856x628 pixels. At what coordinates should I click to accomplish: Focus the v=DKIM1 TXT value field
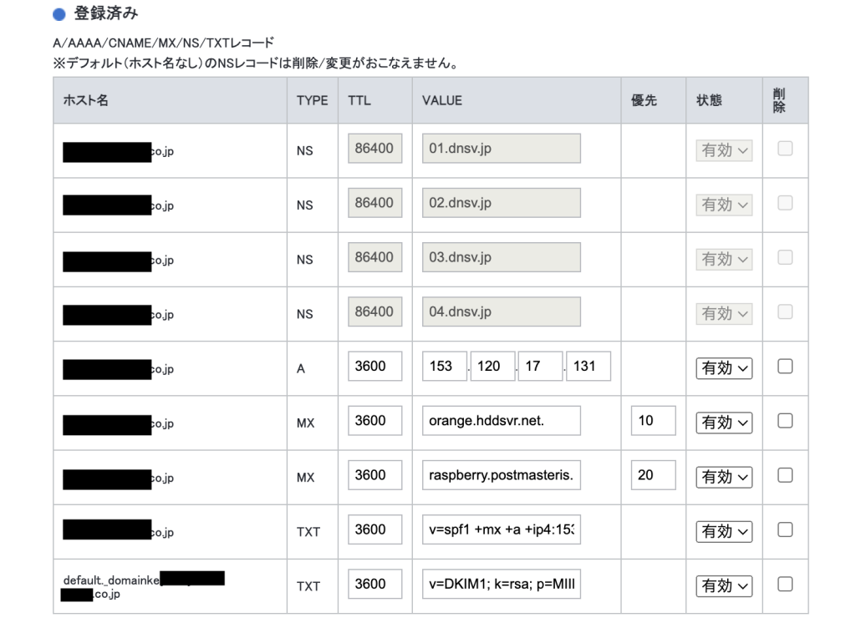coord(501,584)
